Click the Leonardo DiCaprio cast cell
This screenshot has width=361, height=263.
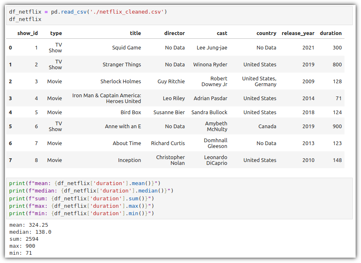pos(215,160)
